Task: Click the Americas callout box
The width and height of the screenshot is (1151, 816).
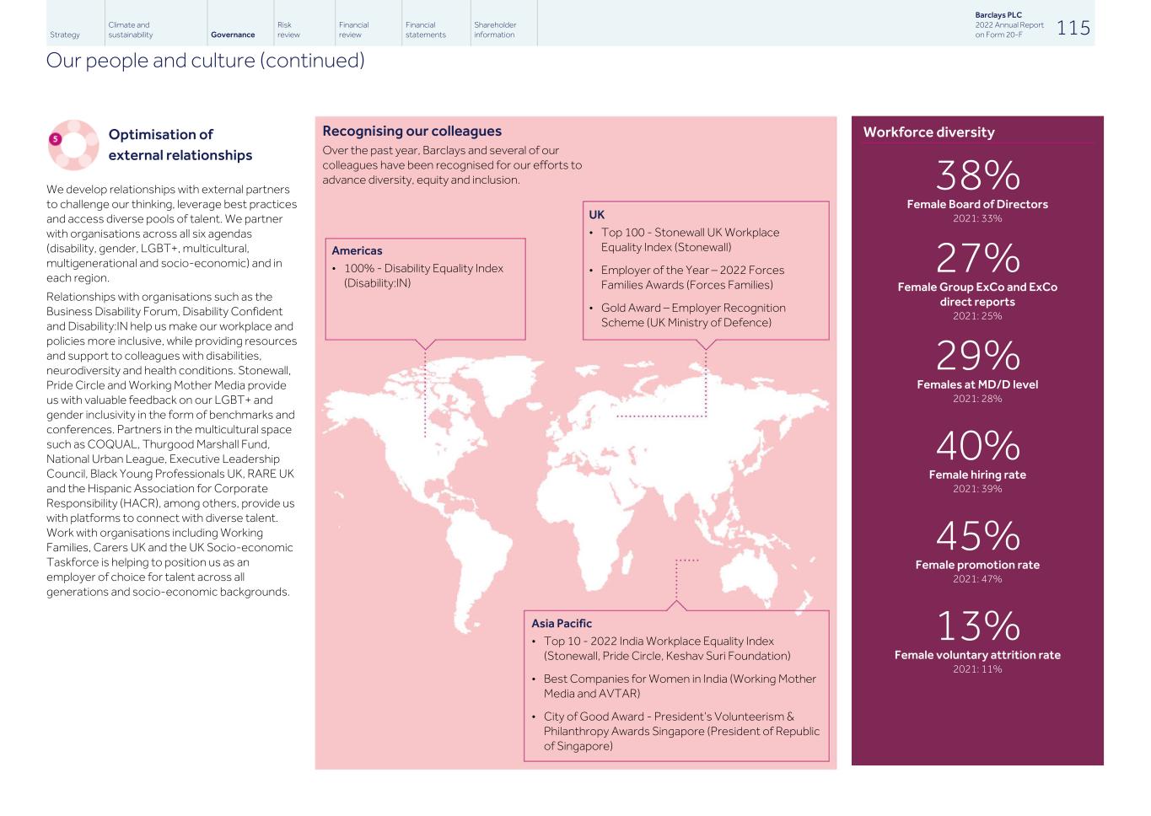Action: [425, 288]
